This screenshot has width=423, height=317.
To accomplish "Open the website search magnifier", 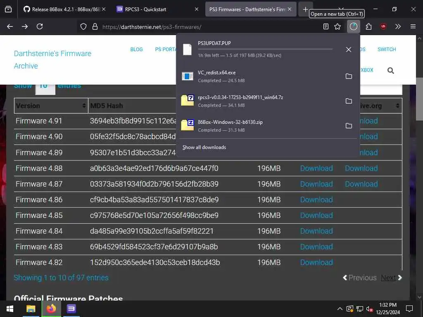I will coord(390,71).
